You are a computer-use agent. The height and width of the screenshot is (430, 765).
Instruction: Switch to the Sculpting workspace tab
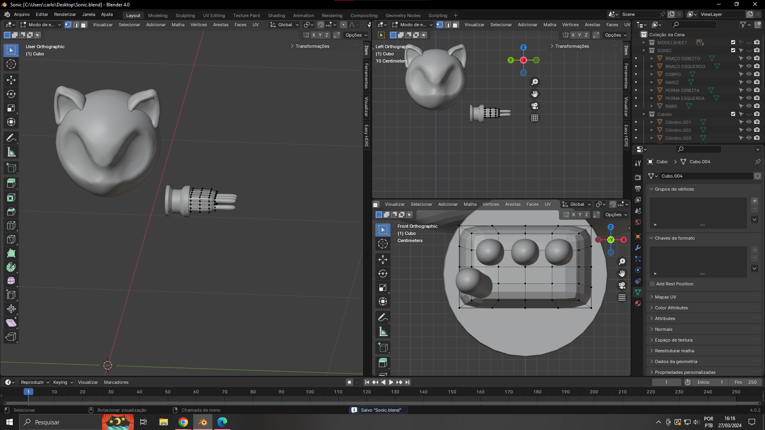[x=185, y=16]
